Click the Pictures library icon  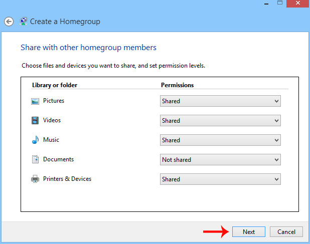tap(35, 101)
